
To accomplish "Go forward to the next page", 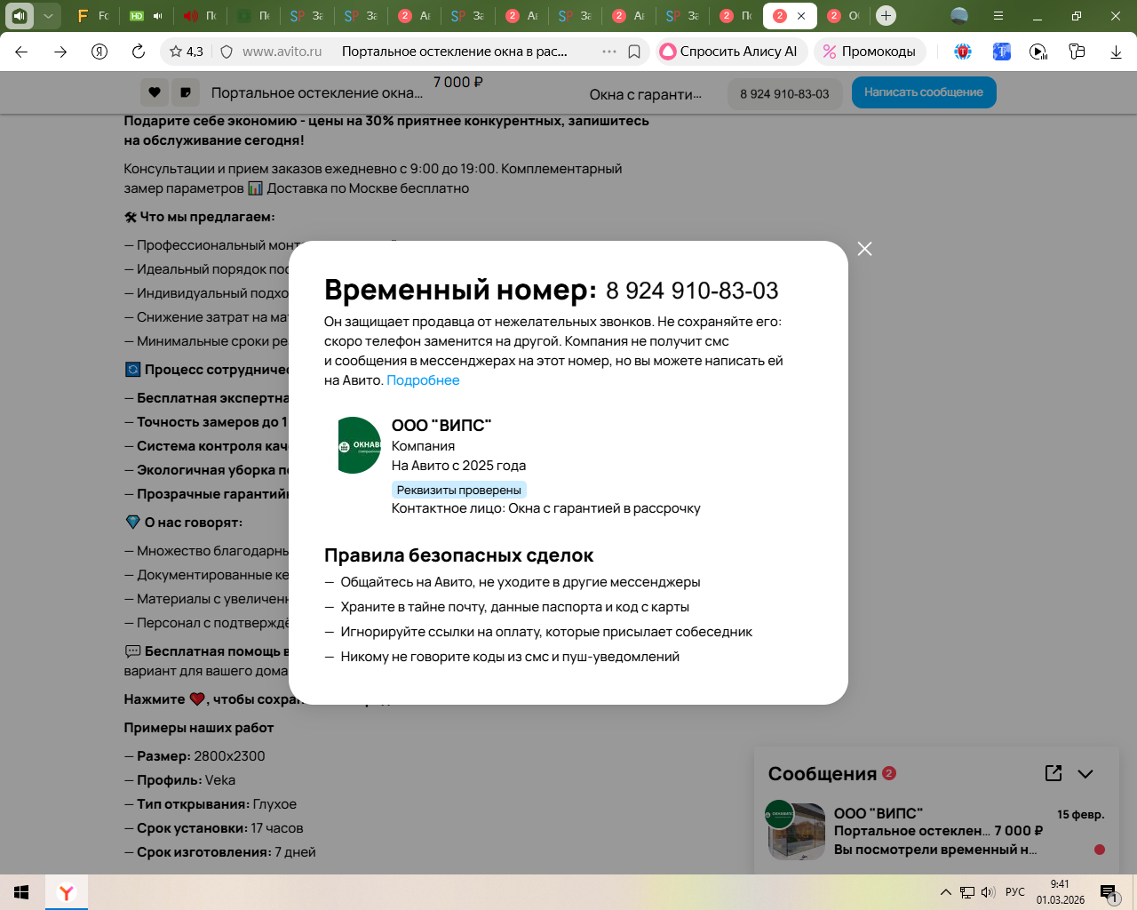I will point(60,52).
